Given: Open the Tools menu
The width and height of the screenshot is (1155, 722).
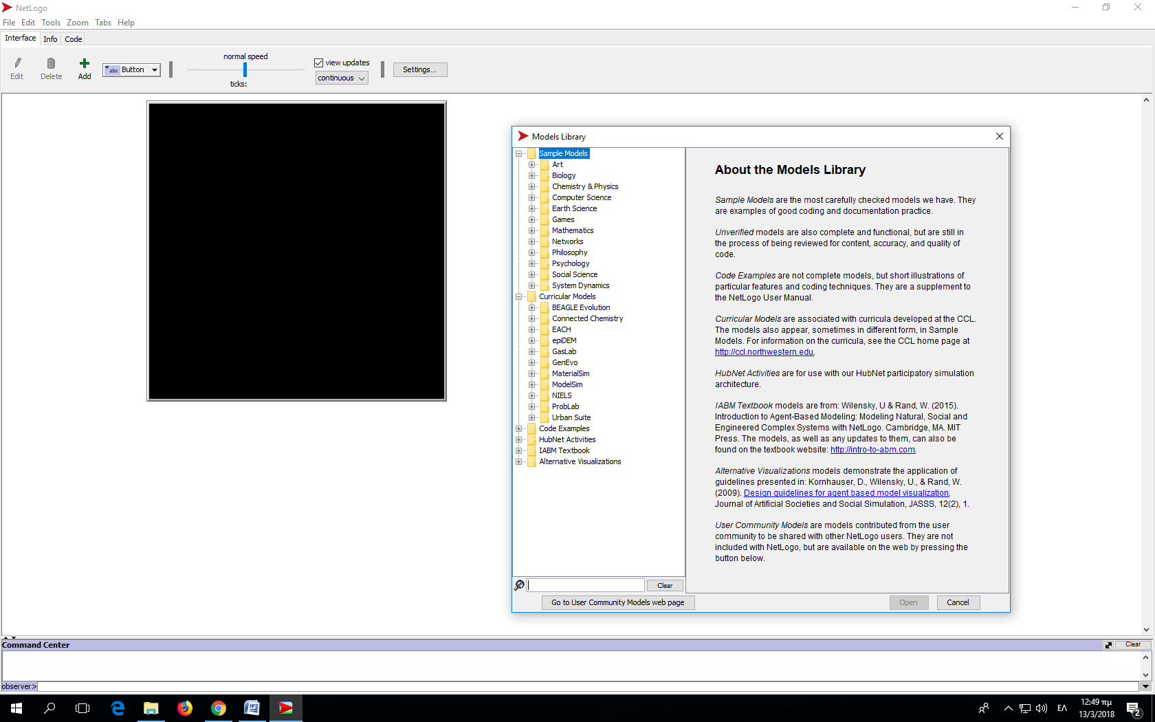Looking at the screenshot, I should pyautogui.click(x=51, y=23).
